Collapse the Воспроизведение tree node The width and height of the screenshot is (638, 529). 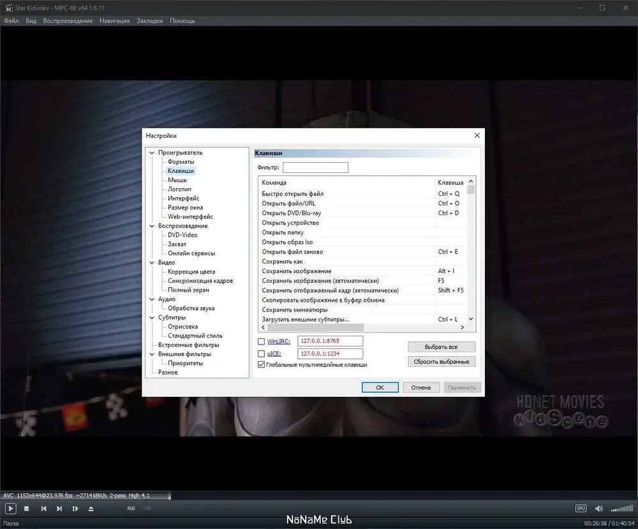click(152, 227)
